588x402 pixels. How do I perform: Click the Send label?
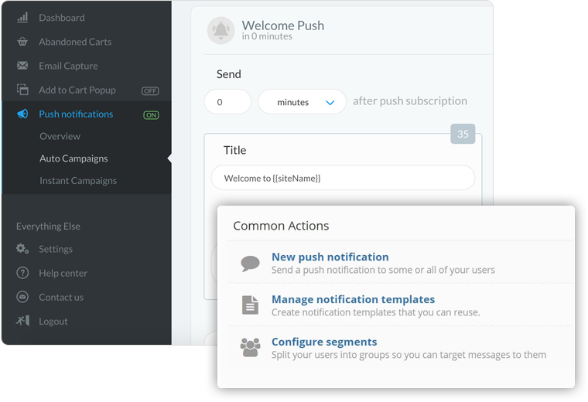click(x=229, y=74)
